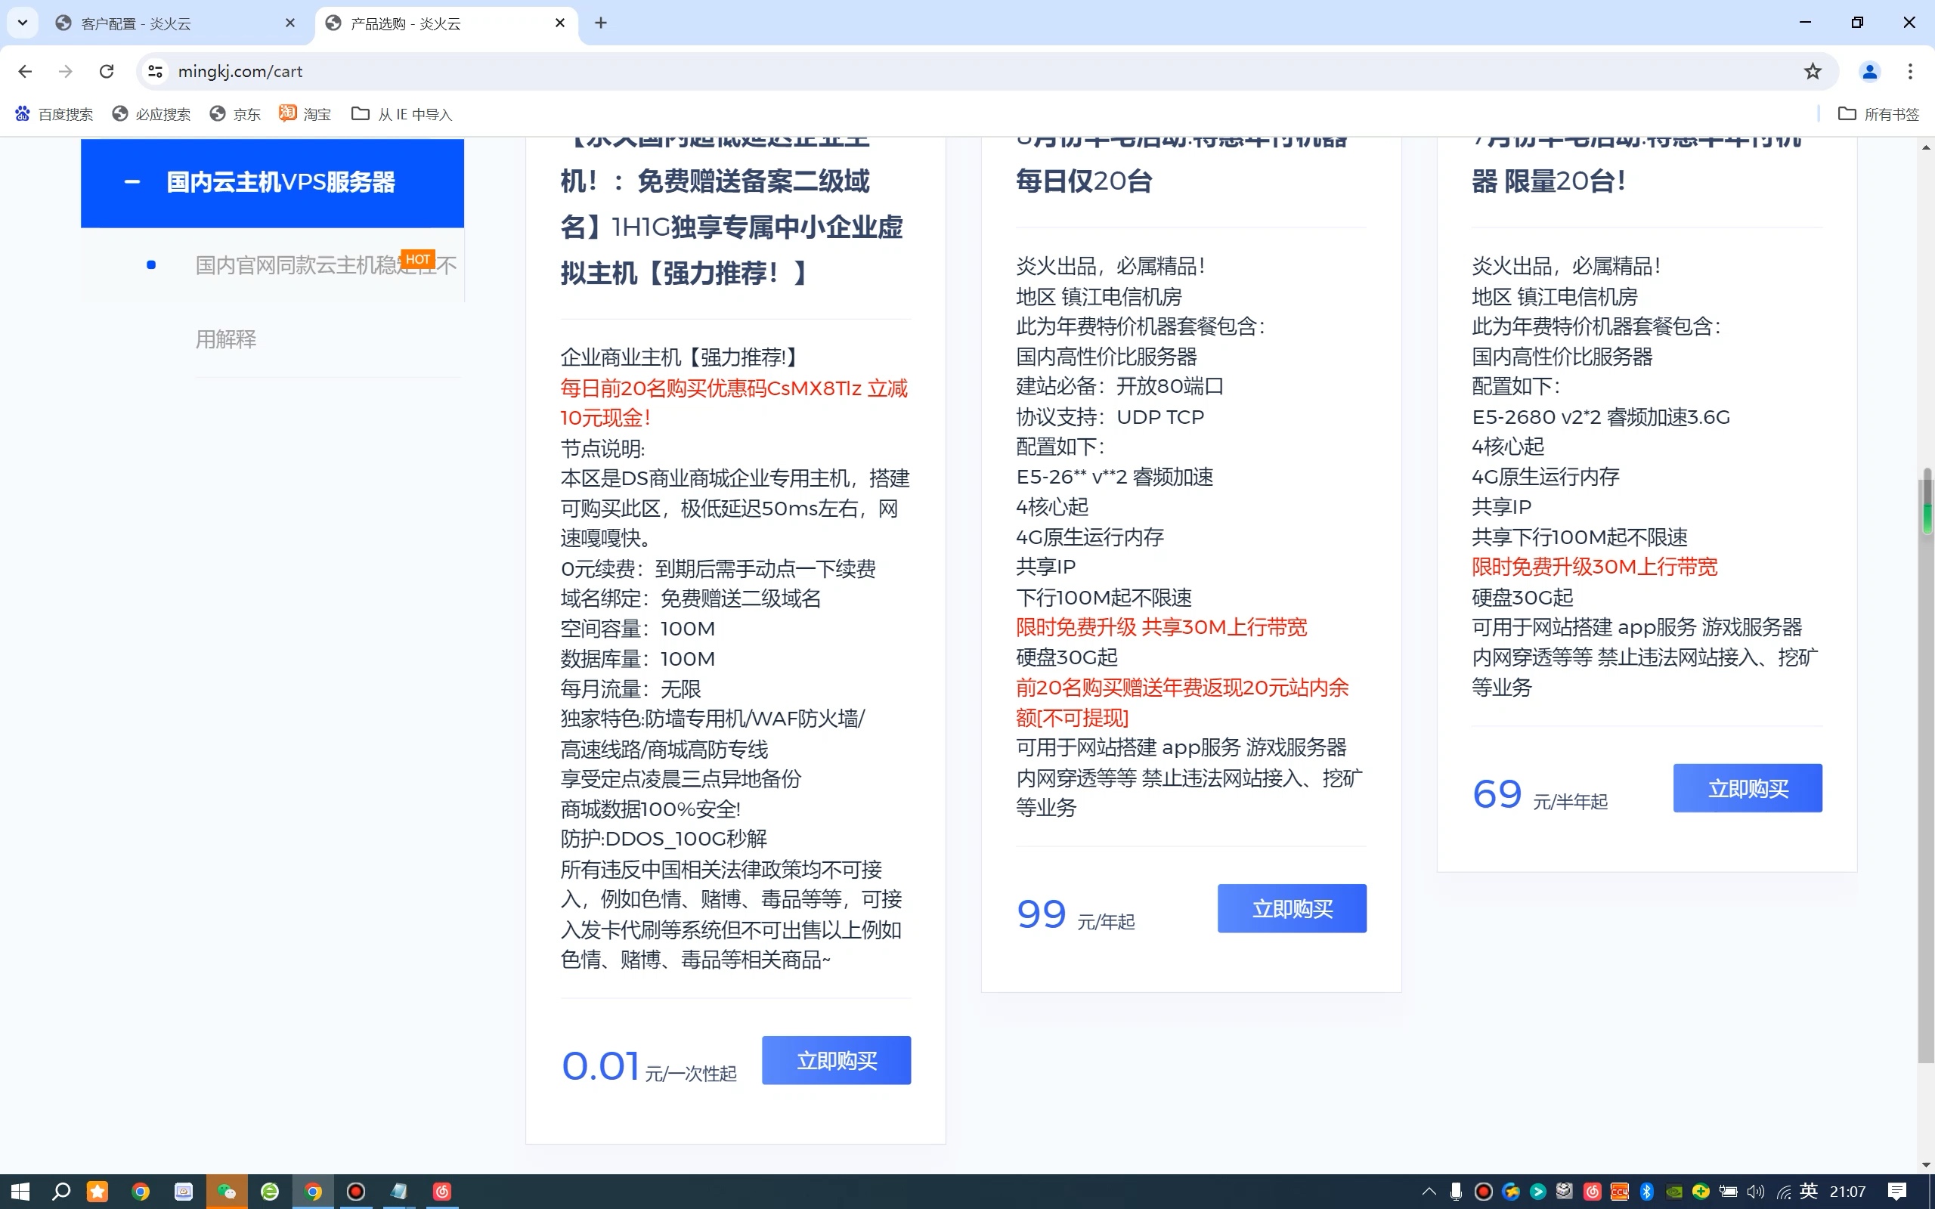Open the 360 browser taskbar icon
Viewport: 1935px width, 1209px height.
pos(271,1192)
